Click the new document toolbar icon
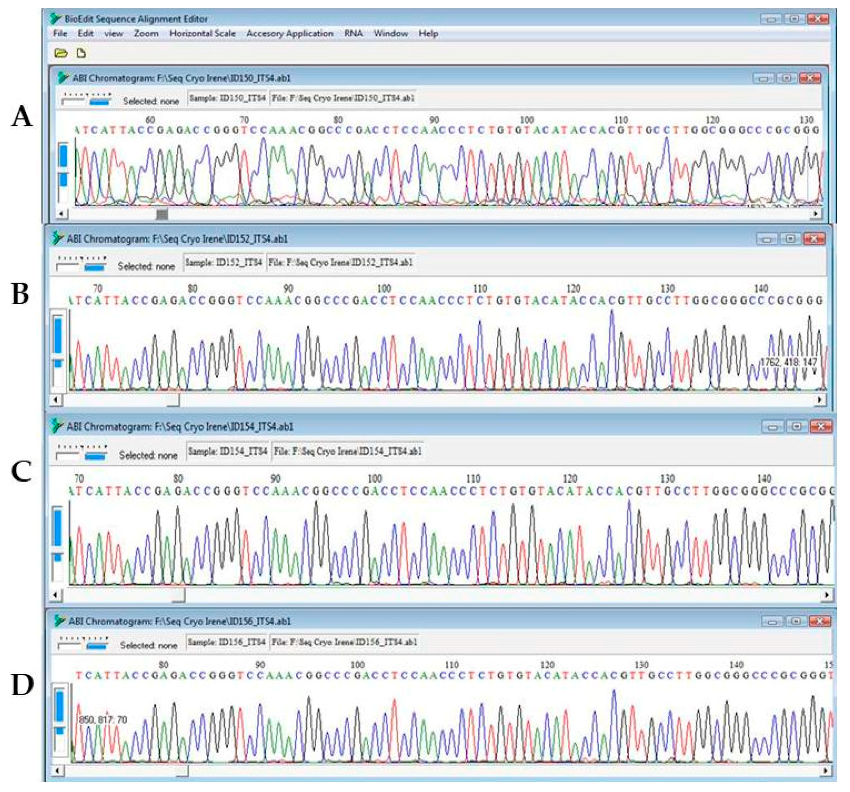The image size is (850, 792). click(81, 53)
